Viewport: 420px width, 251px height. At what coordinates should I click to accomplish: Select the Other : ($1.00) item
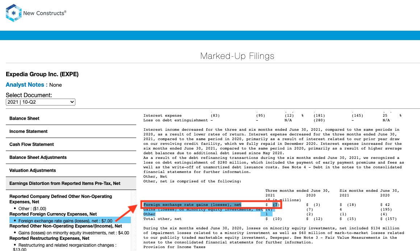click(x=32, y=208)
